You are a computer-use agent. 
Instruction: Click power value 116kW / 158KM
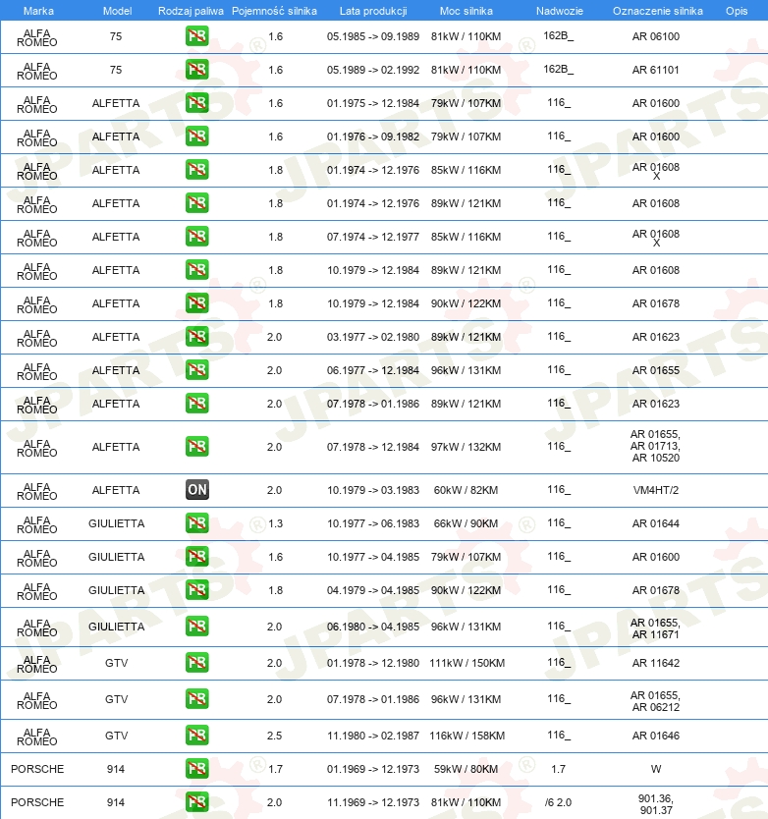pos(467,736)
